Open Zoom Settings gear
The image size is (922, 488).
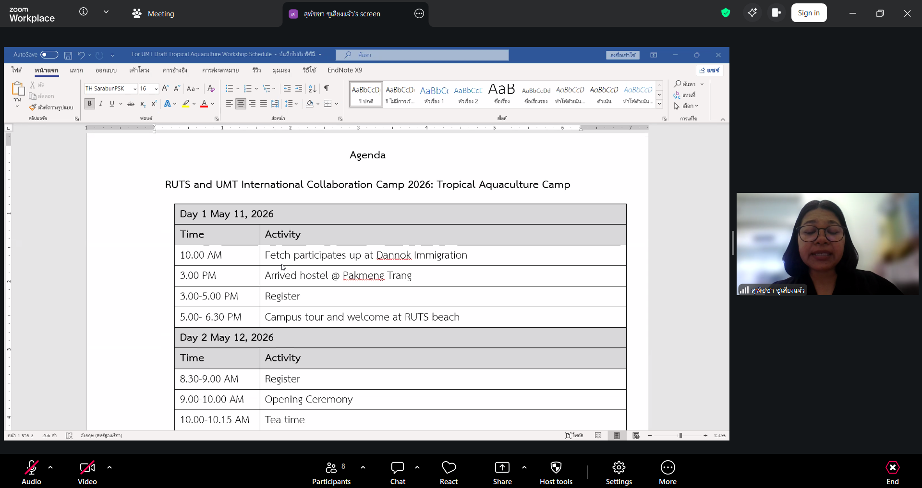tap(619, 473)
